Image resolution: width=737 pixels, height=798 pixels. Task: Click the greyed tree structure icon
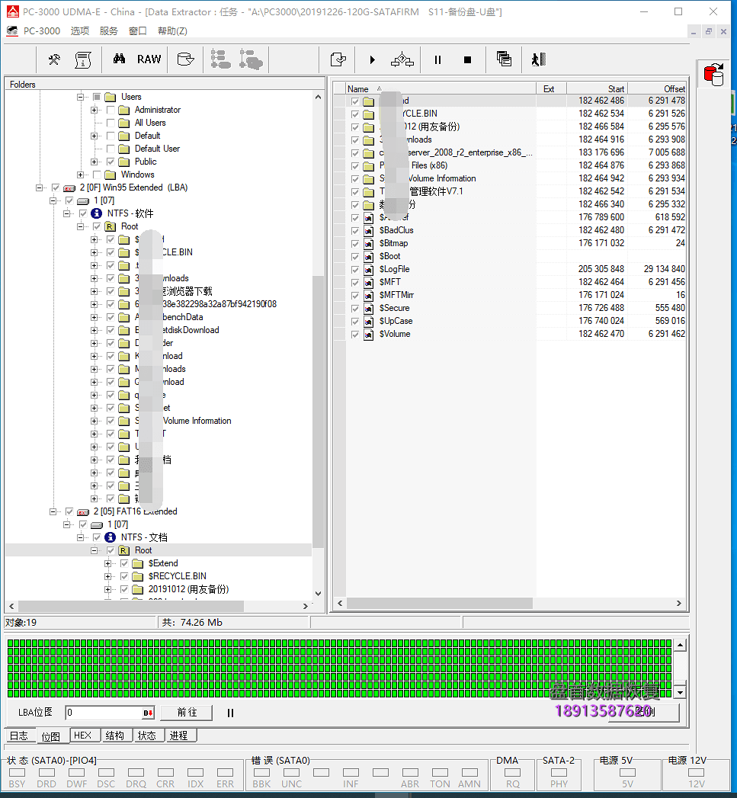[221, 59]
